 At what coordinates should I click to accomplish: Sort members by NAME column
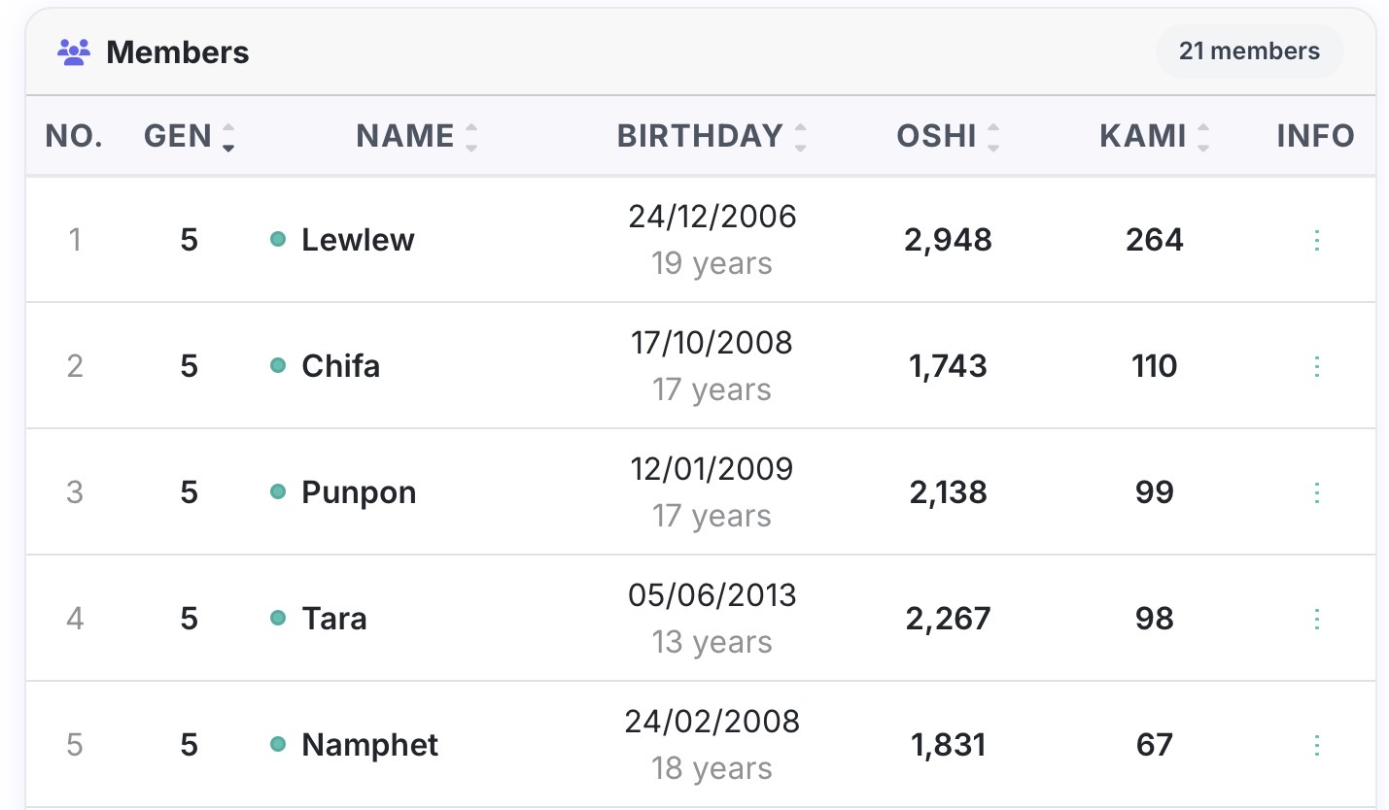coord(417,136)
